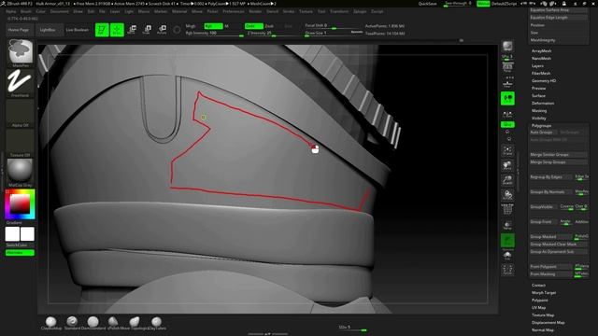Screen dimensions: 598x336
Task: Toggle the Zsub button
Action: (269, 26)
